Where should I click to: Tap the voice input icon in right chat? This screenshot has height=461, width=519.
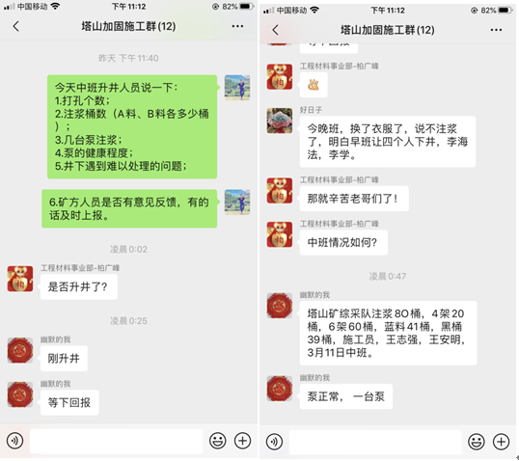pos(274,442)
